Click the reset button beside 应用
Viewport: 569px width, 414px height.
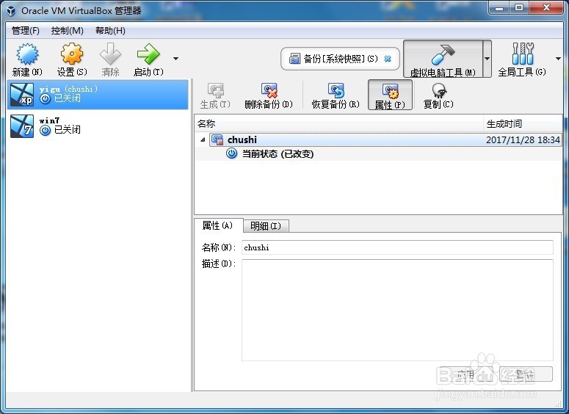pyautogui.click(x=526, y=374)
